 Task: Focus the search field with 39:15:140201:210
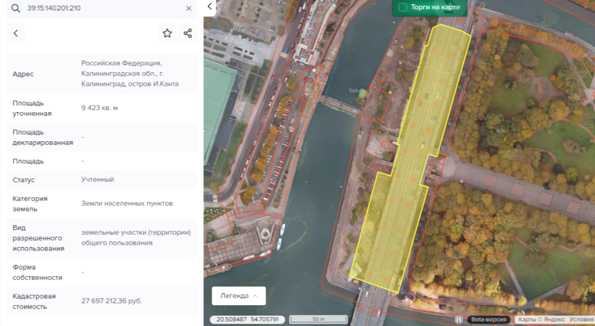tap(102, 8)
